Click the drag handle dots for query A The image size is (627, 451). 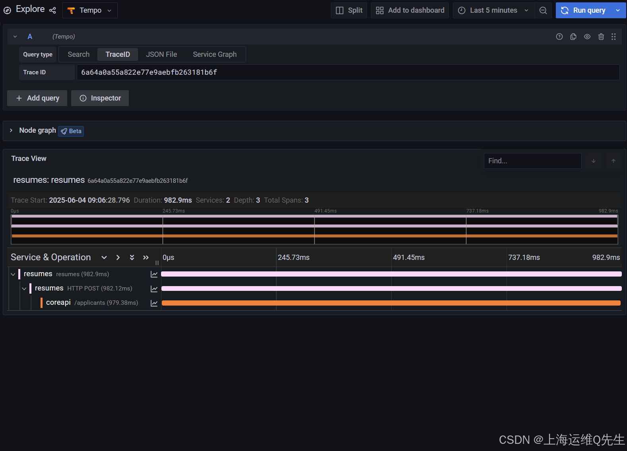613,37
